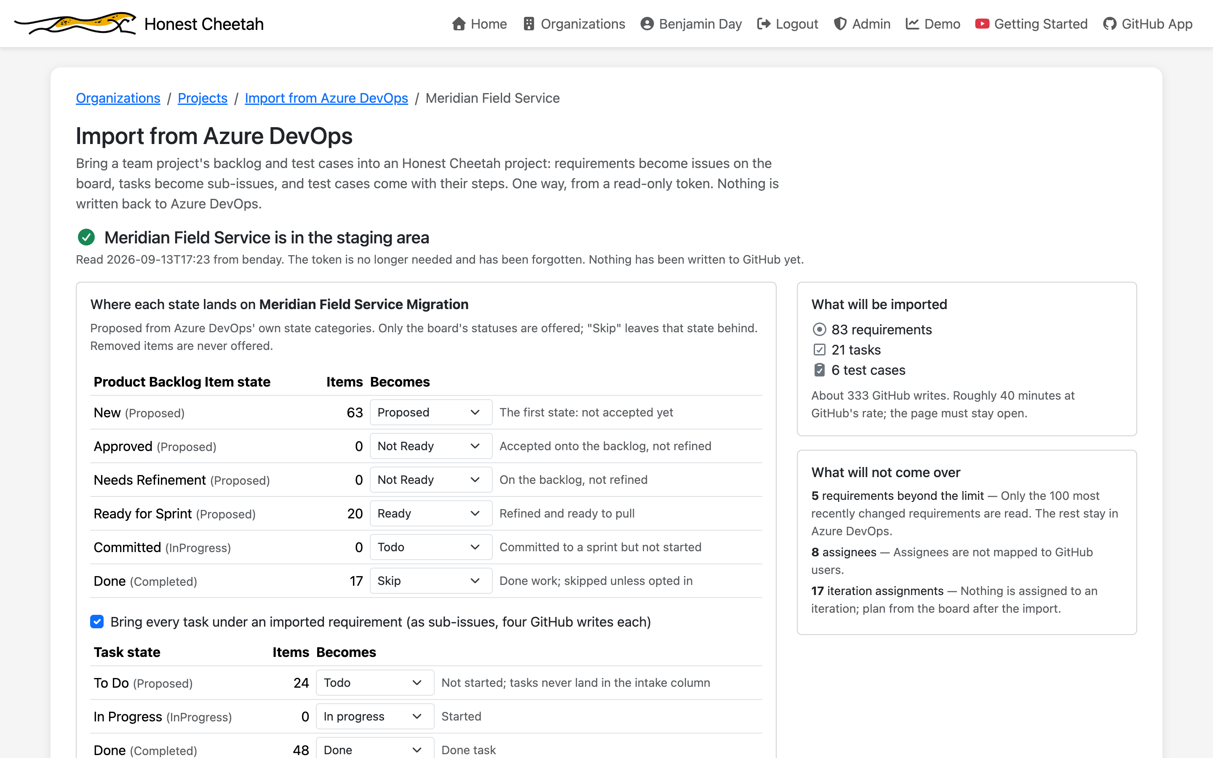Image resolution: width=1213 pixels, height=758 pixels.
Task: Open the Skip dropdown for Done backlog items
Action: [x=430, y=581]
